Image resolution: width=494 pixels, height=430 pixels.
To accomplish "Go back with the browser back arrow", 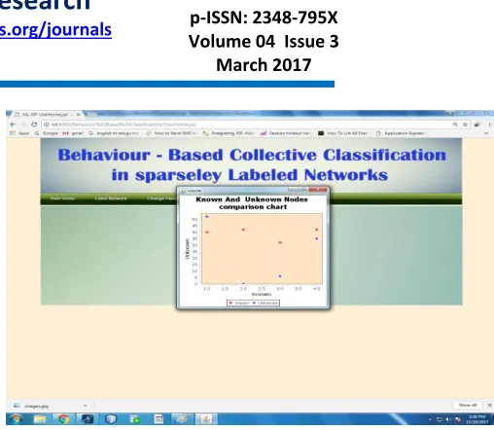I will click(x=13, y=125).
